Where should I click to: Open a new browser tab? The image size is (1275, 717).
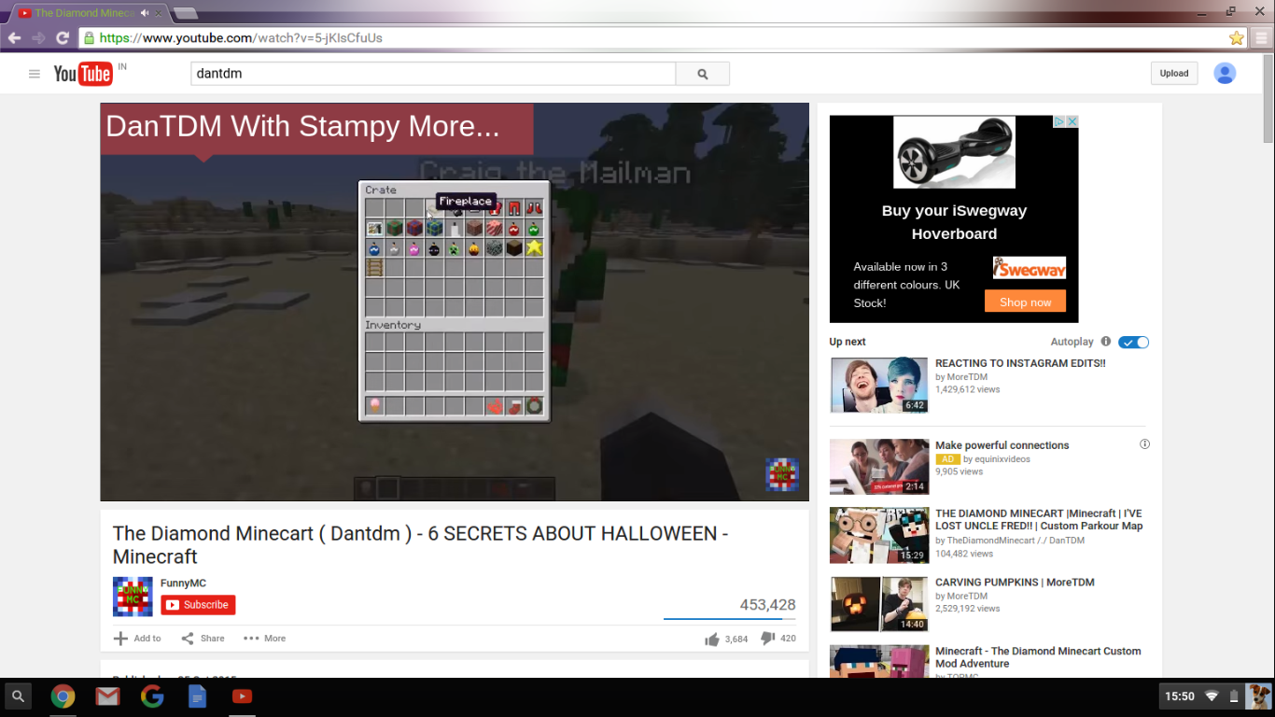point(186,13)
